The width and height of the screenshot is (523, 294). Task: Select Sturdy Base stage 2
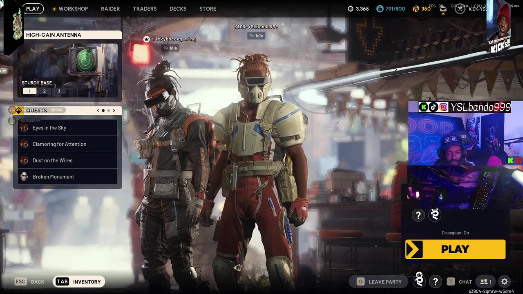click(x=45, y=91)
